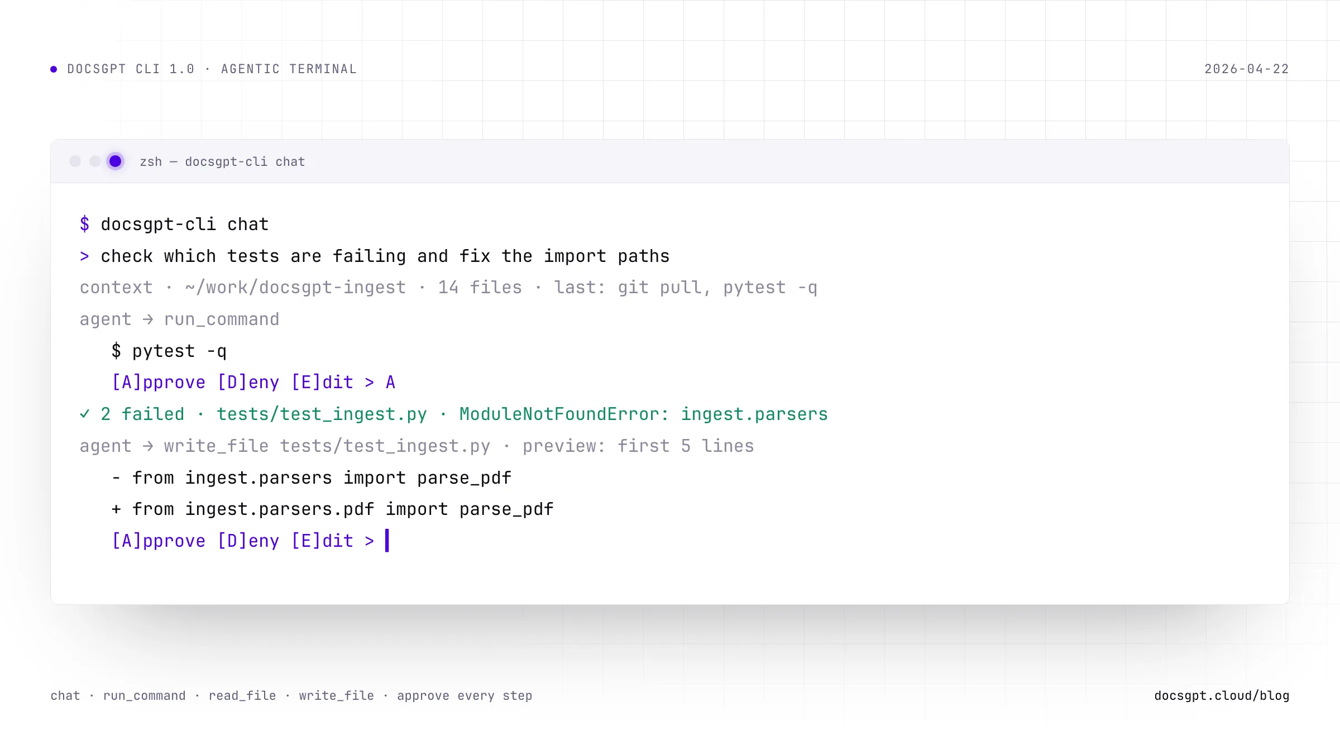Screen dimensions: 1340x754
Task: Click the last '[A]pprove [D]eny [E]dit >' prompt
Action: coord(243,541)
